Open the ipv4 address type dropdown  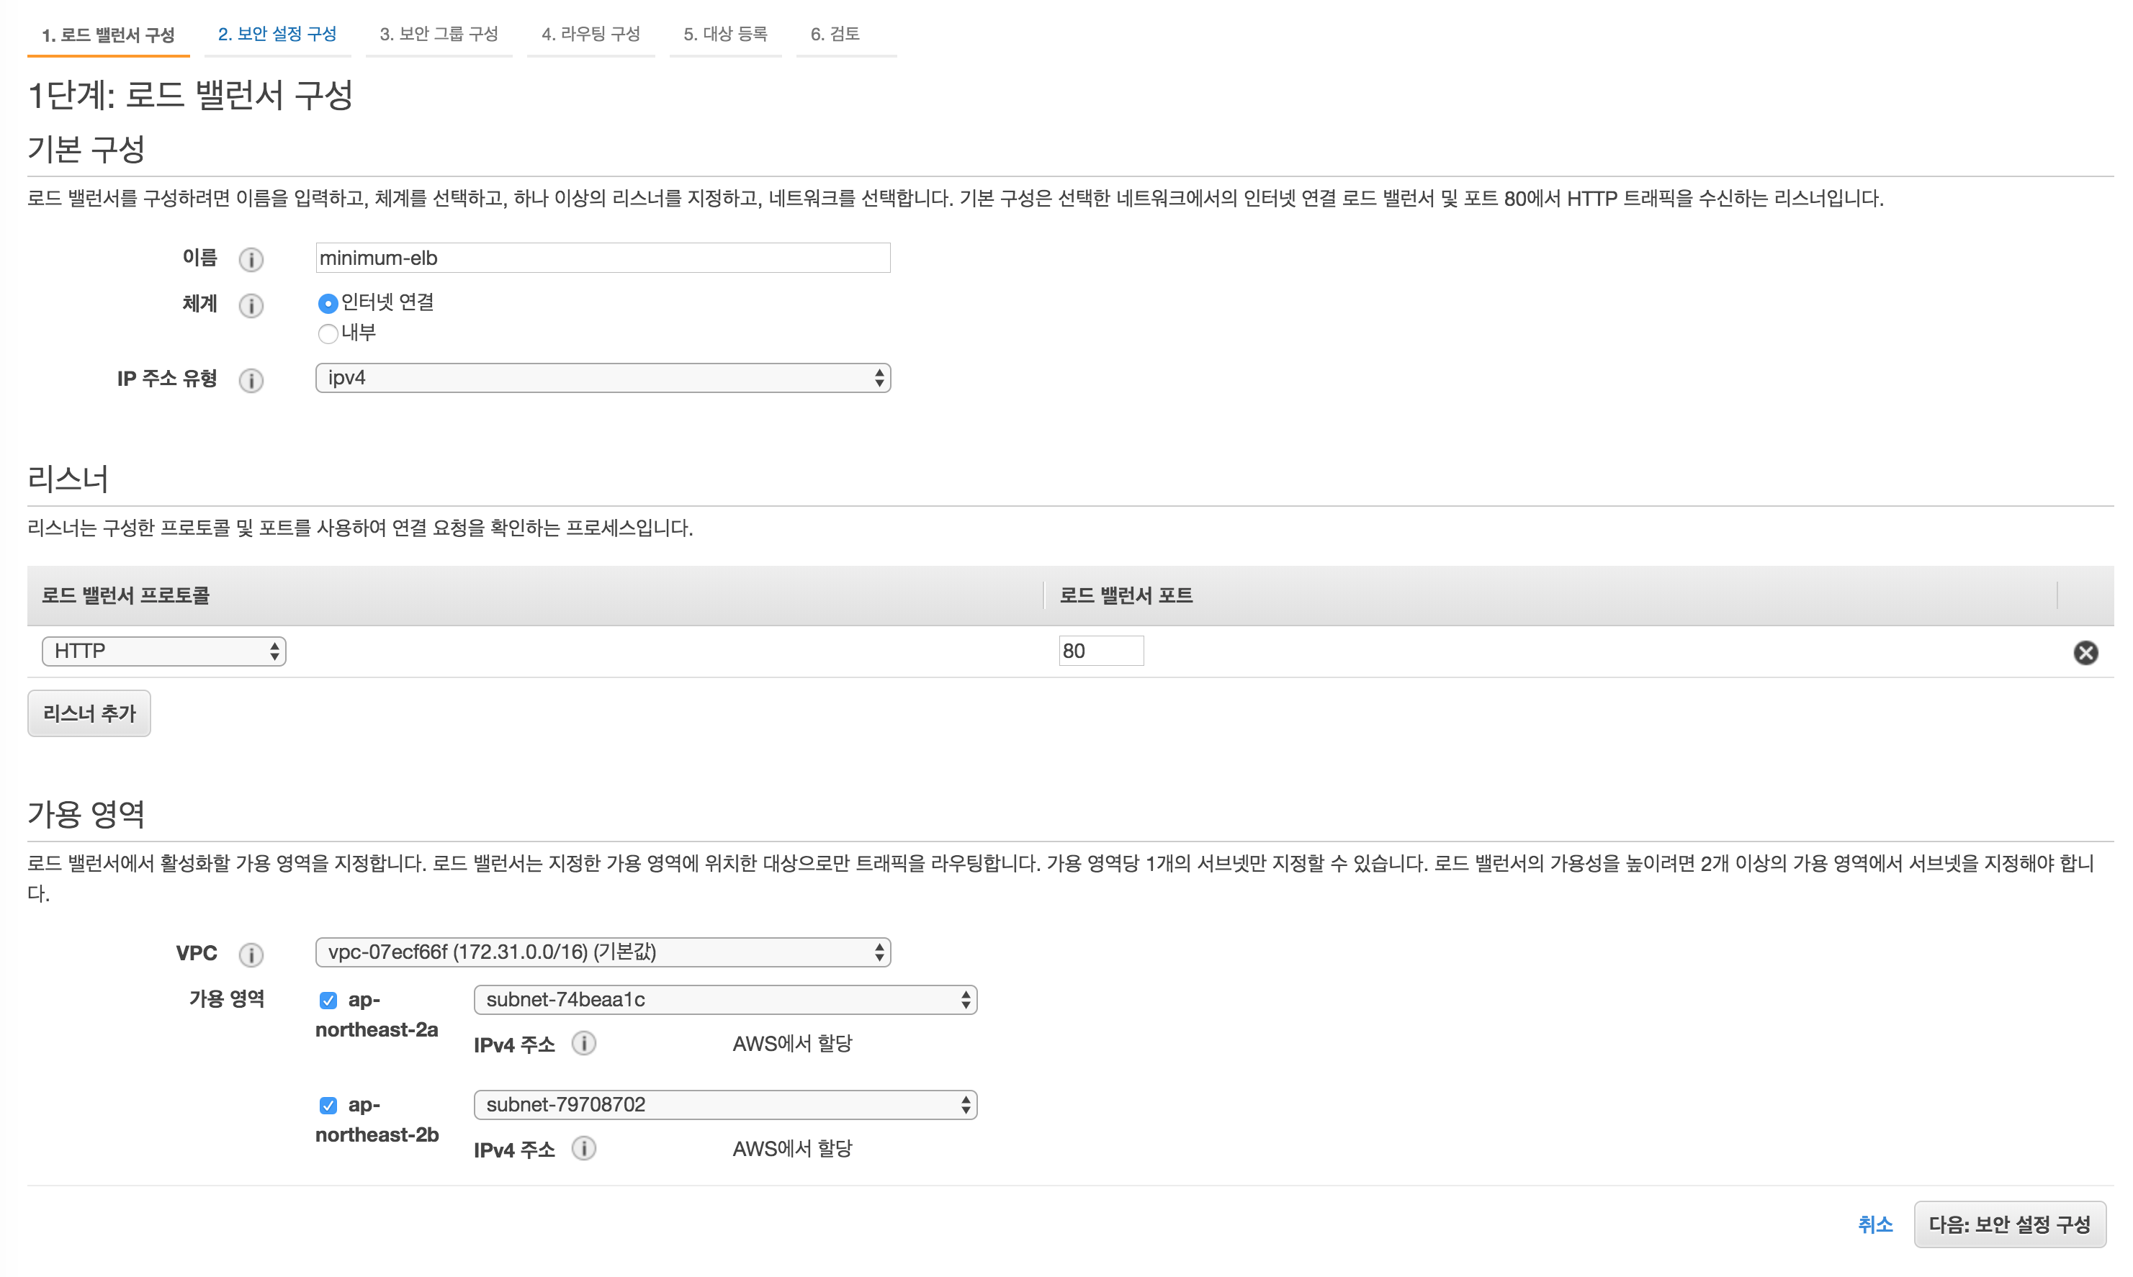(603, 378)
